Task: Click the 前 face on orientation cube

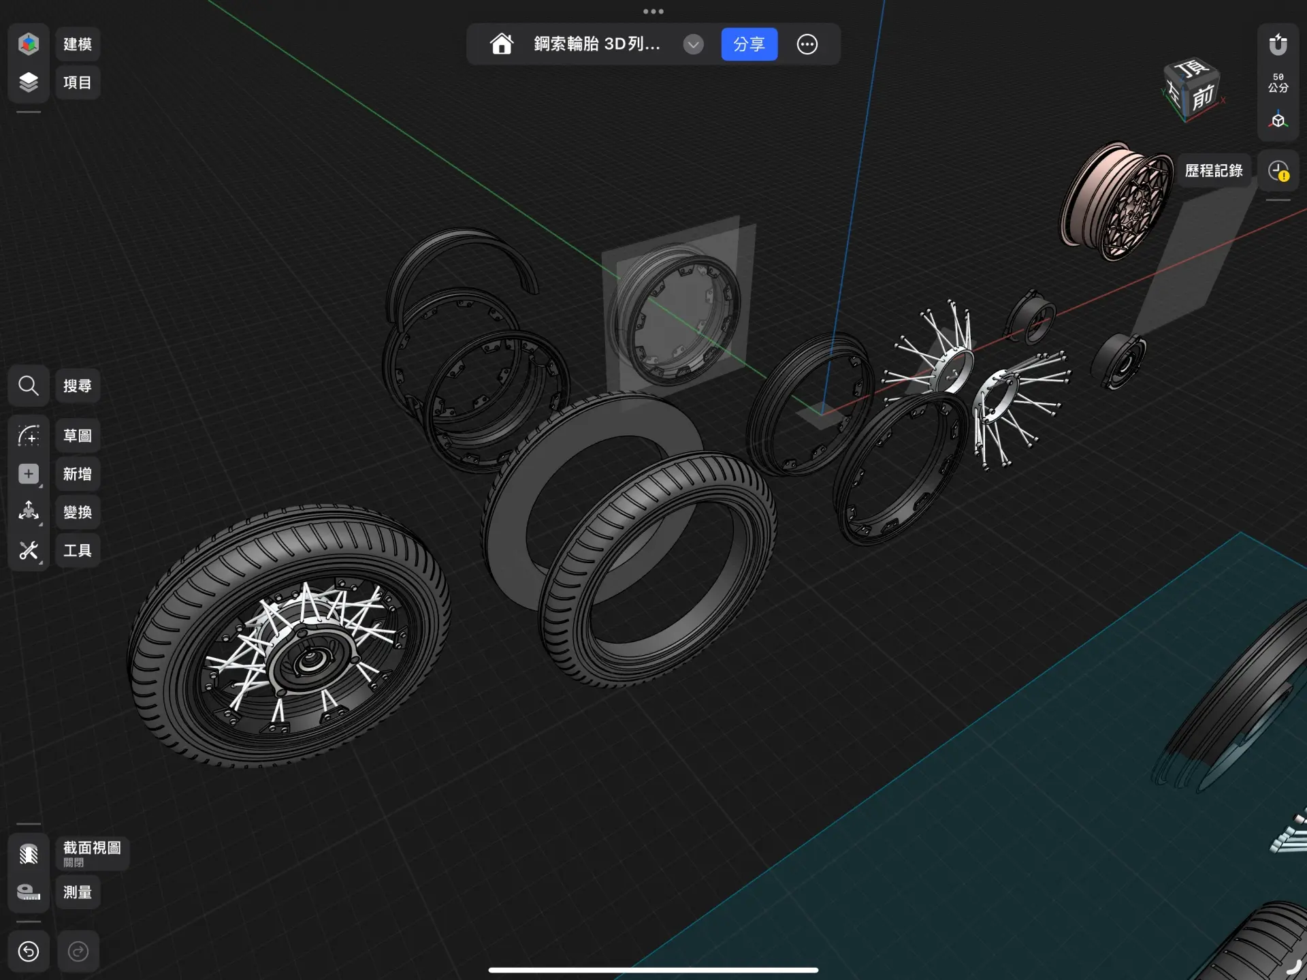Action: [1202, 97]
